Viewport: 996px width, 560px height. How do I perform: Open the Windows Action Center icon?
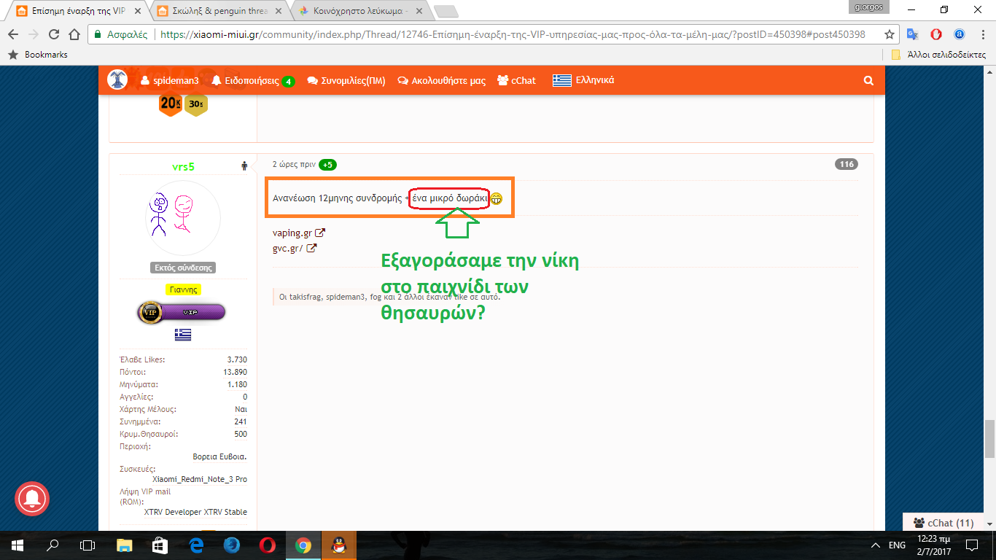pos(972,545)
